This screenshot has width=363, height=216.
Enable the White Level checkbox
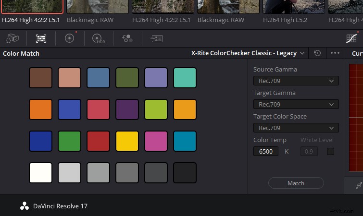[x=330, y=152]
